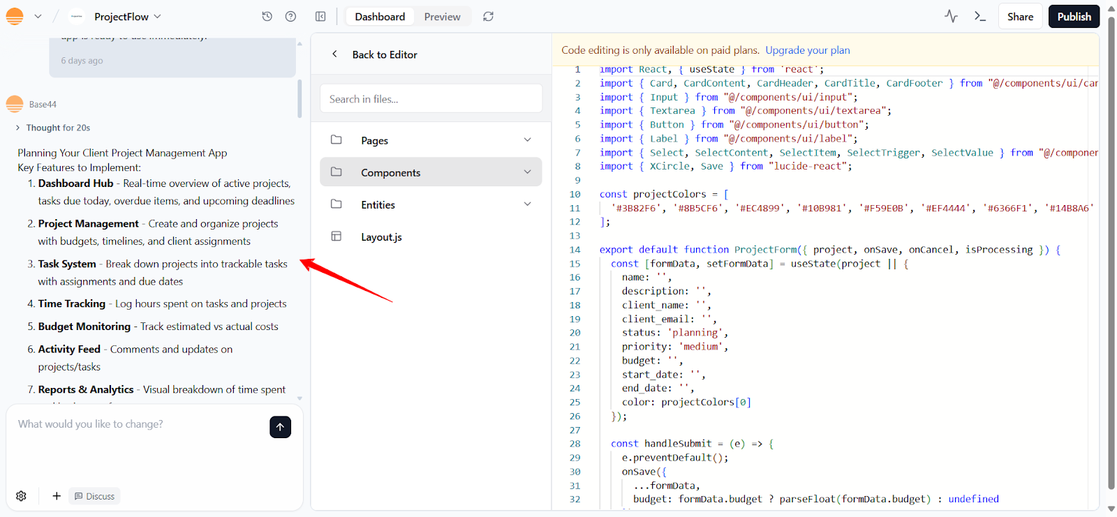Click the 'Dashboard Hub' feature text
Viewport: 1117px width, 517px height.
click(x=75, y=183)
